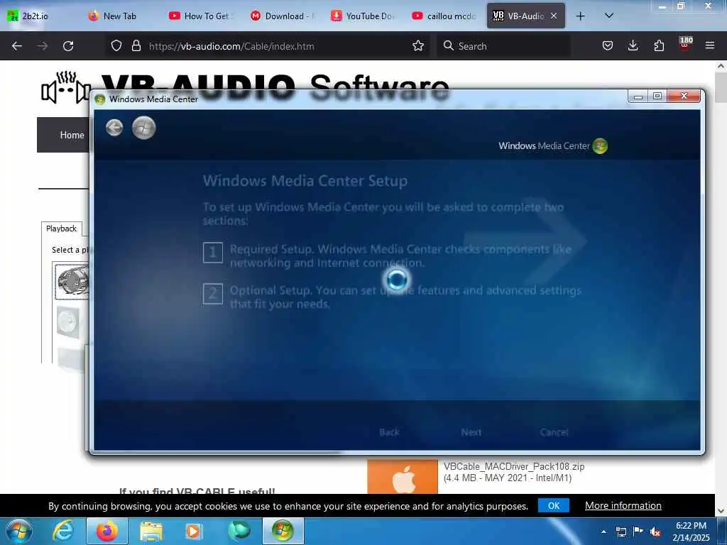The width and height of the screenshot is (727, 545).
Task: Maximize the Windows Media Center window
Action: pos(657,96)
